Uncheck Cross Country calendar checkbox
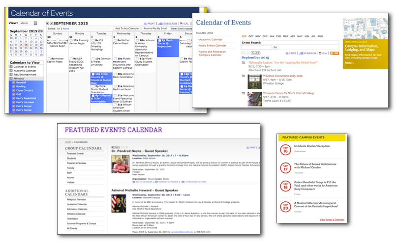This screenshot has height=244, width=398. point(14,90)
